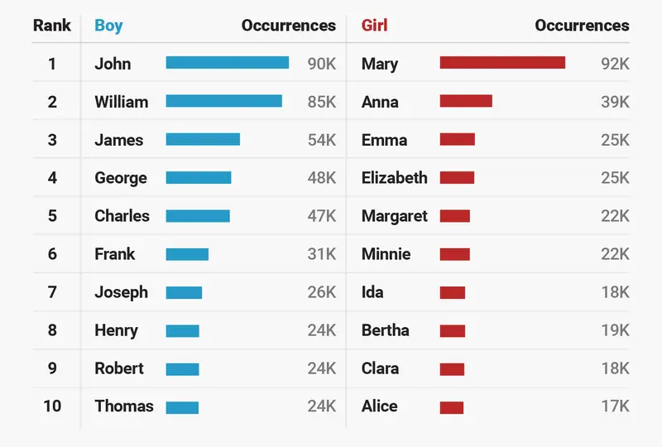The height and width of the screenshot is (447, 662).
Task: Click the blue bar for William
Action: pos(223,101)
